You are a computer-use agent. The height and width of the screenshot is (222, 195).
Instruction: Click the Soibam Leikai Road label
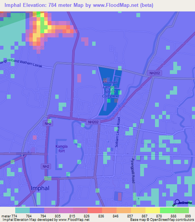click(118, 132)
